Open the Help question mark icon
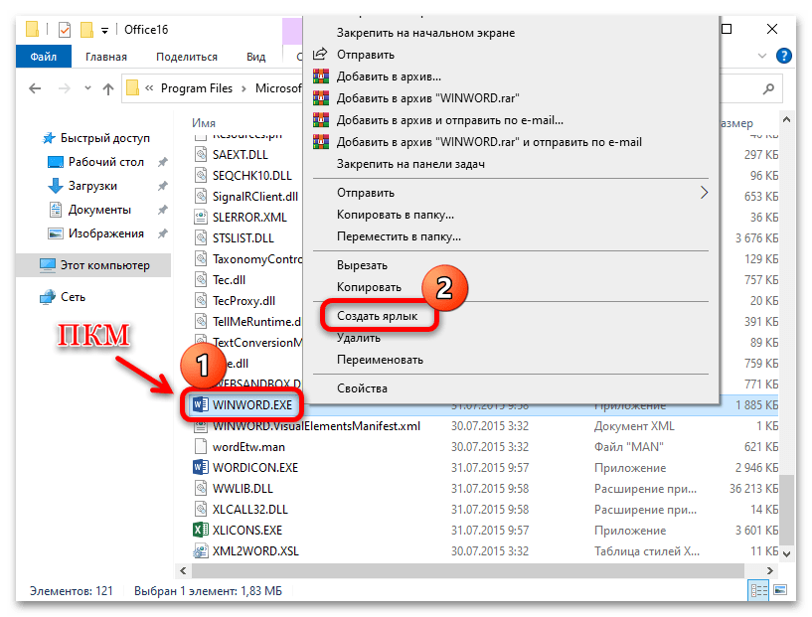This screenshot has height=617, width=812. pyautogui.click(x=784, y=56)
